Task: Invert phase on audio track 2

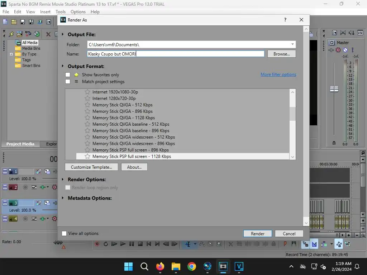Action: pyautogui.click(x=34, y=187)
